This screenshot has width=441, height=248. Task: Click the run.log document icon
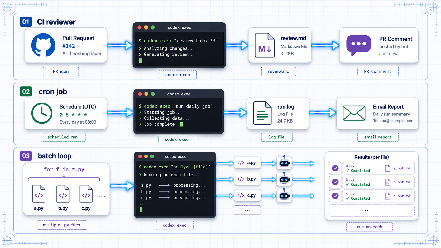point(262,113)
